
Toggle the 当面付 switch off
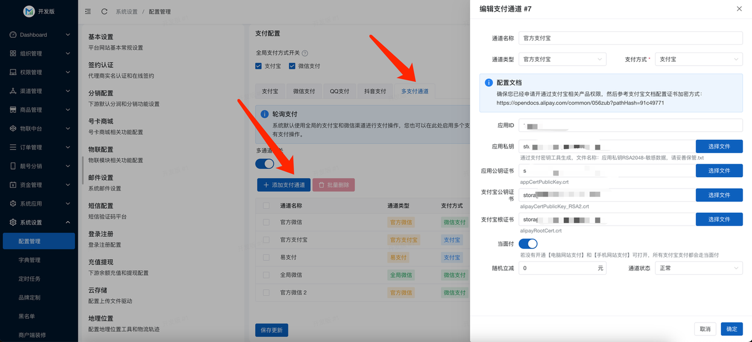(x=528, y=244)
